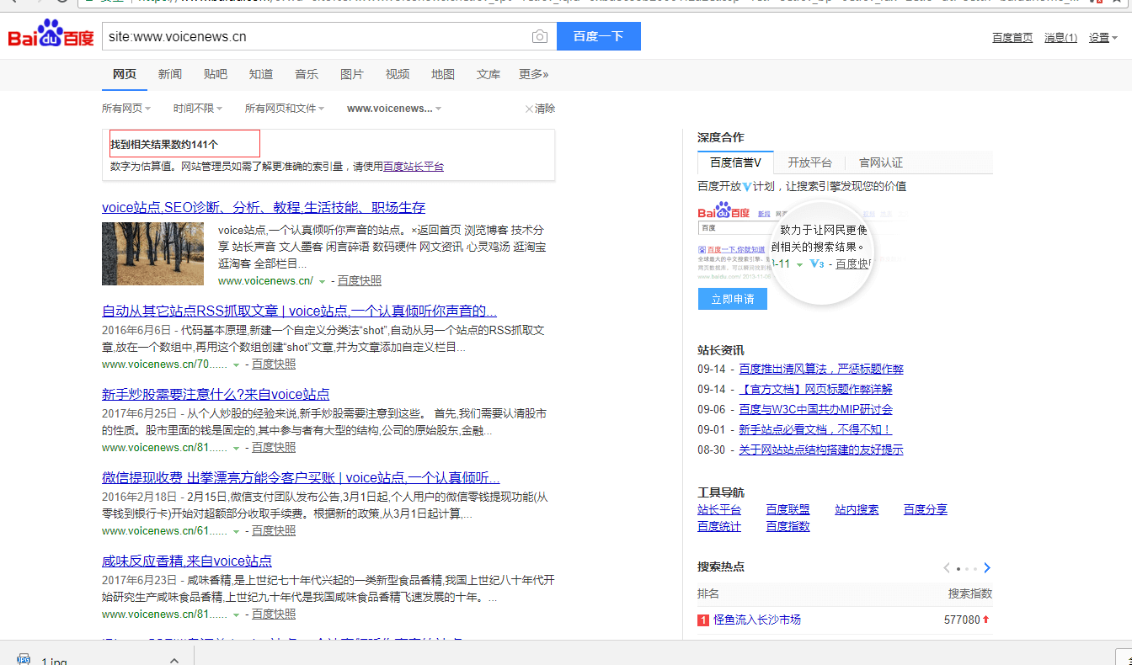Open result voice站点,SEO诊断、分析、教程
The image size is (1132, 665).
(x=264, y=207)
